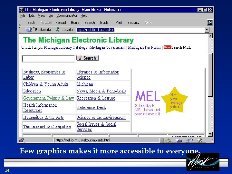
Task: Click the vertical scrollbar down arrow
Action: click(210, 134)
